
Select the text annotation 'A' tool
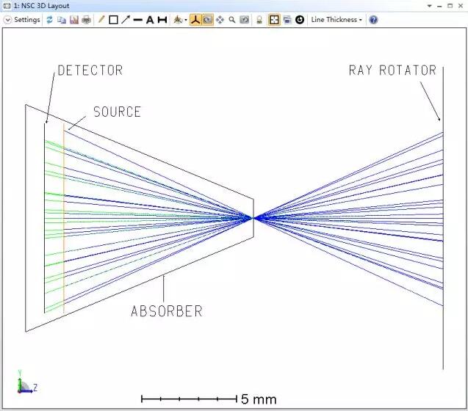point(149,20)
